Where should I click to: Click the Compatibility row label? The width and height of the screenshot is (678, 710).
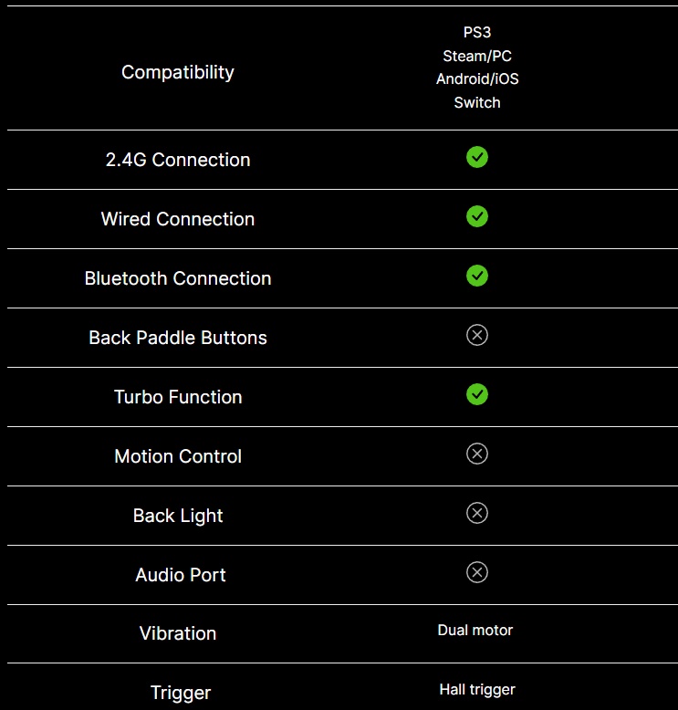178,72
